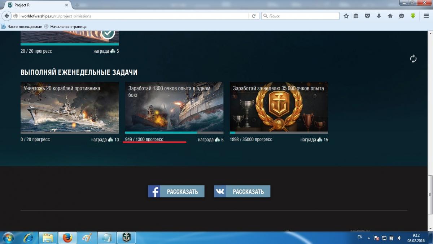Click the 1898 / 35000 progress bar
The image size is (433, 244).
point(279,133)
